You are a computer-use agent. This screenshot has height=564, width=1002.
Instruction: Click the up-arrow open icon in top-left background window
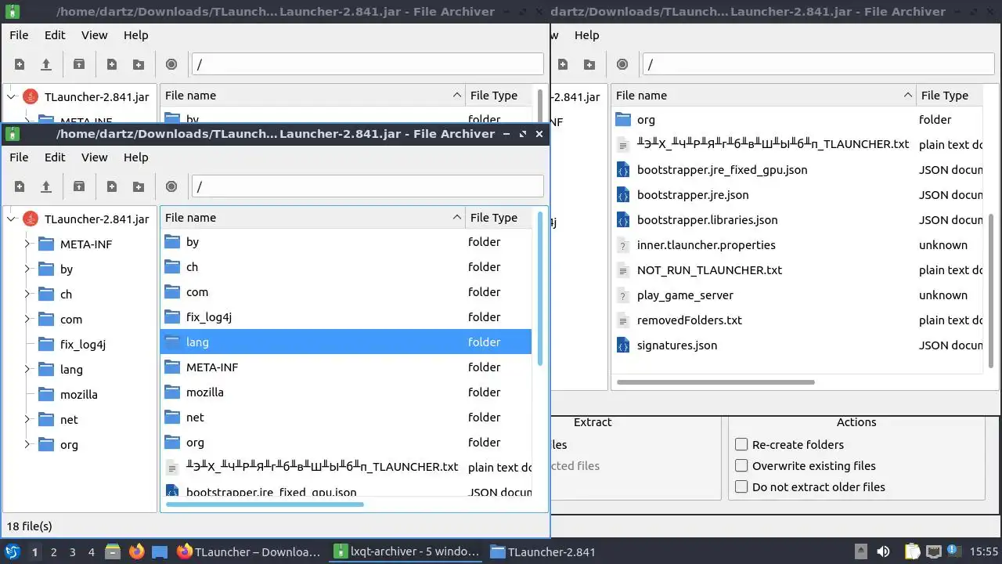point(46,64)
